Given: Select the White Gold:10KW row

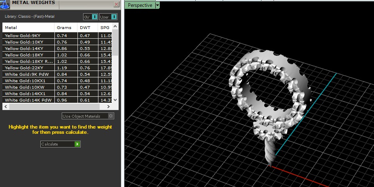Looking at the screenshot, I should point(57,87).
